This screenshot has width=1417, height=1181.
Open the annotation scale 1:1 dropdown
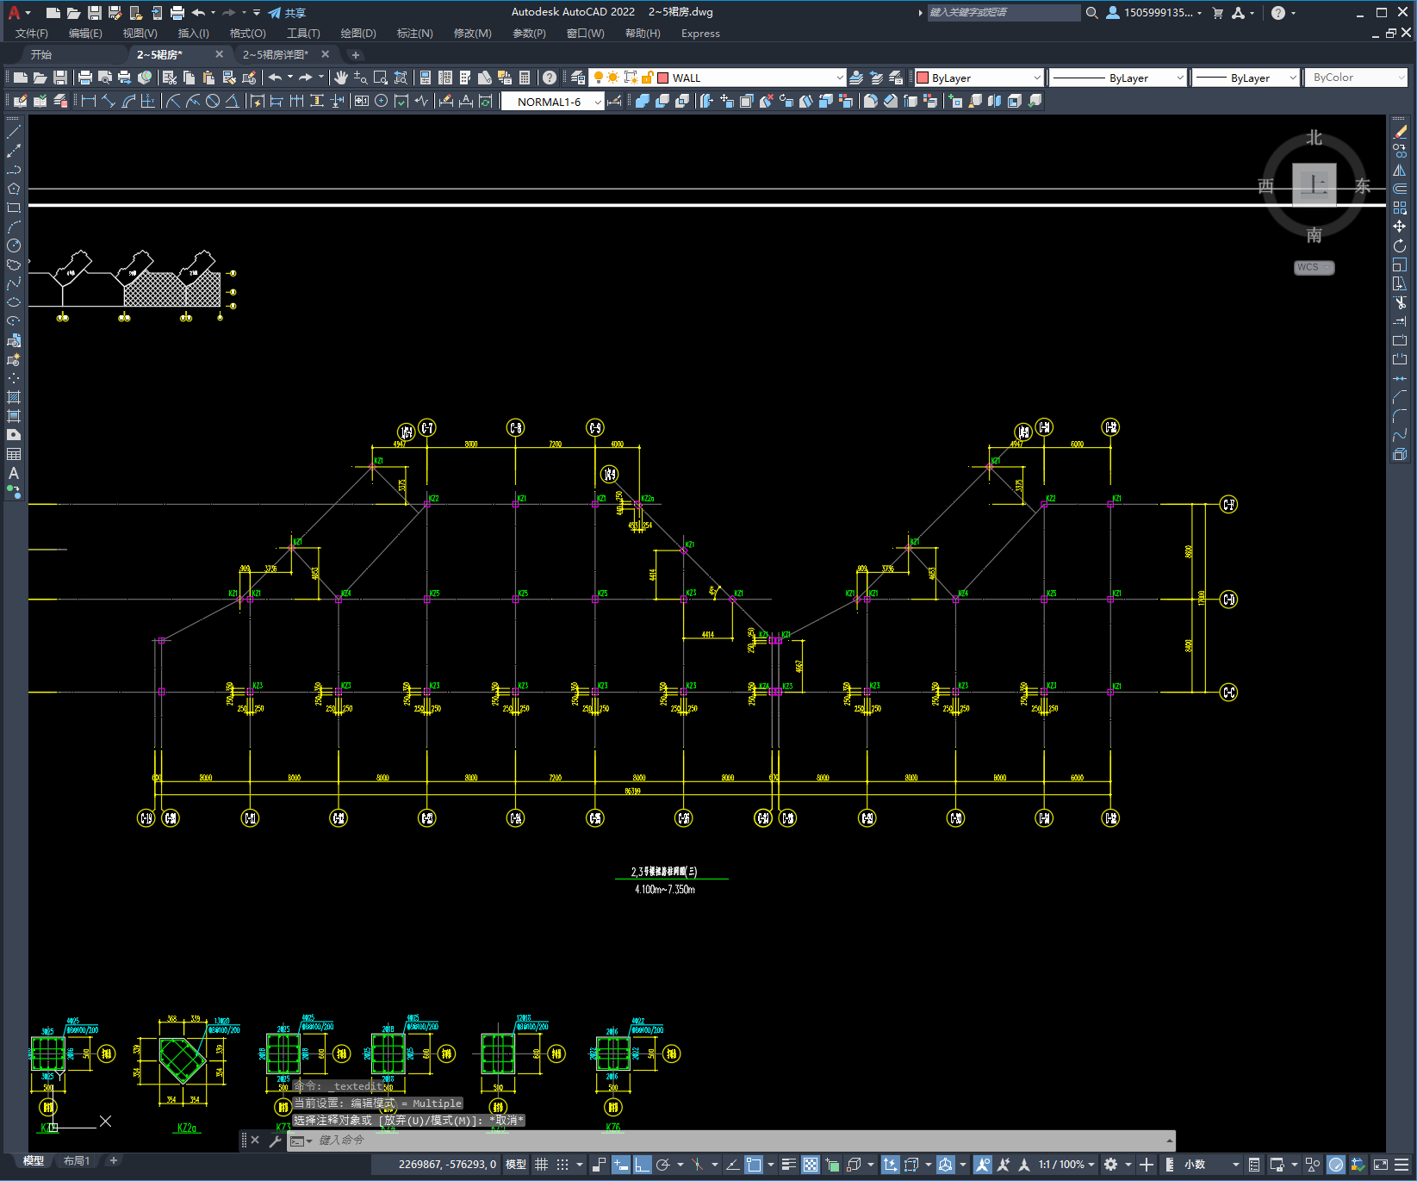[1066, 1165]
